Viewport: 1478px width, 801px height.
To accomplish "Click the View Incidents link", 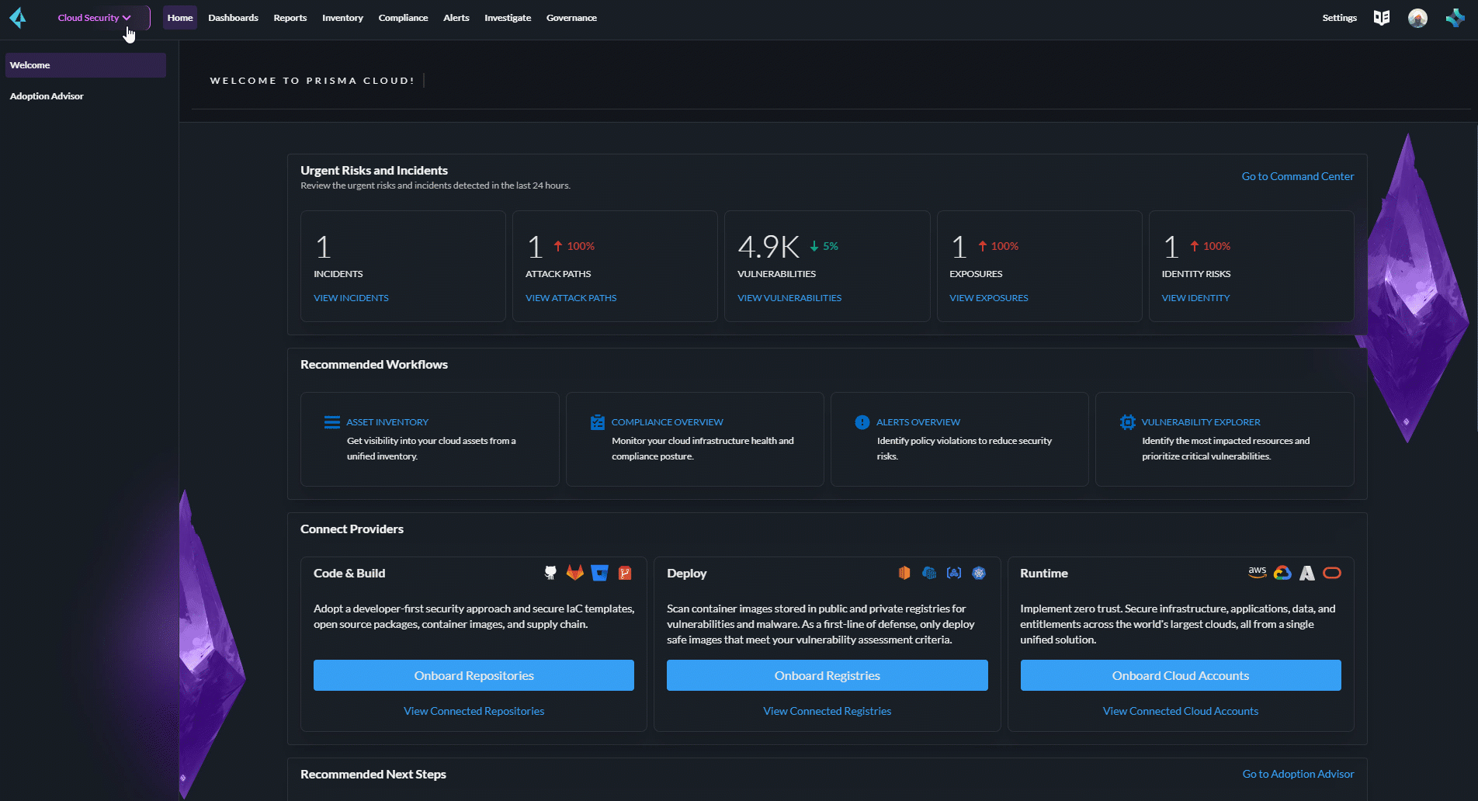I will (351, 298).
